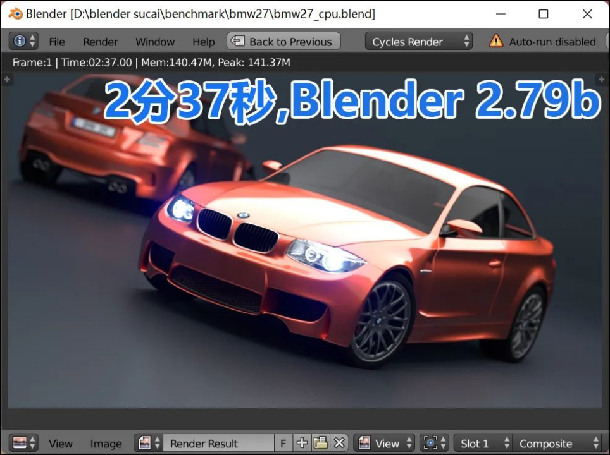Open the pivot point selector dropdown
Viewport: 610px width, 455px height.
[x=435, y=443]
